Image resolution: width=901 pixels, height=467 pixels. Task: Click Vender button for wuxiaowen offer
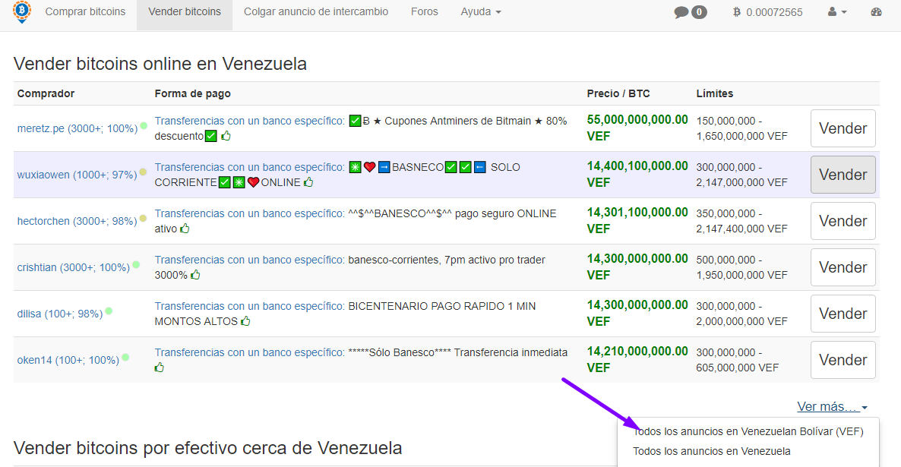click(843, 175)
